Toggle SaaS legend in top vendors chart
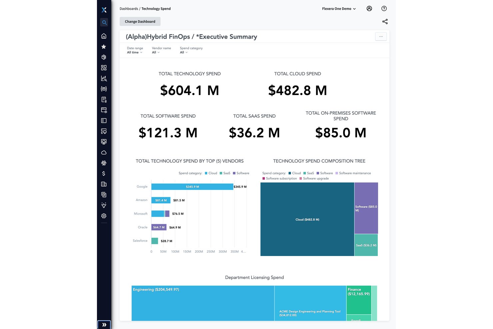Screen dimensions: 493x329 [x=225, y=173]
